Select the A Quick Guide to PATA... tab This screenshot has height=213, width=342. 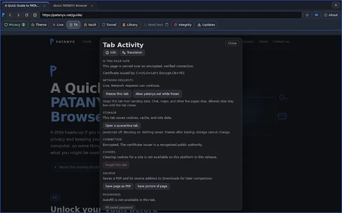coord(22,6)
